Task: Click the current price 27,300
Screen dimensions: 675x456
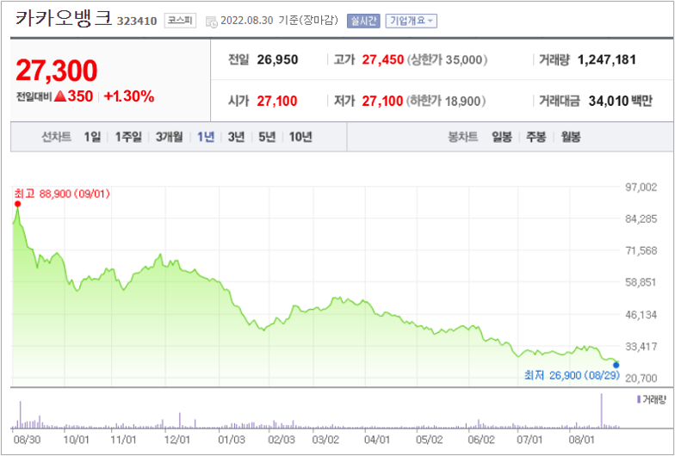Action: pyautogui.click(x=57, y=71)
